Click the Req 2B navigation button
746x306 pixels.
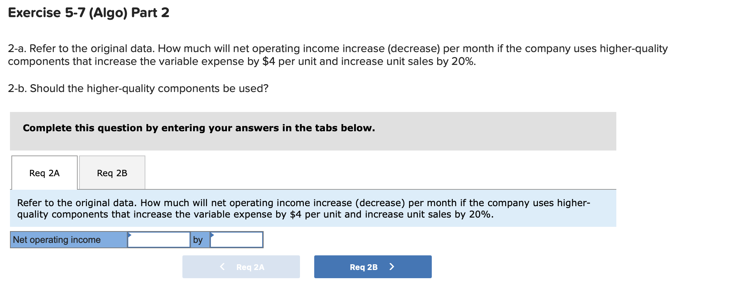tap(372, 266)
